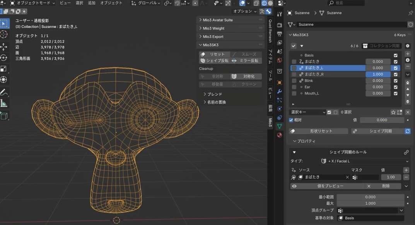The image size is (415, 225).
Task: Expand the Mio3 Avatar Suite panel
Action: (x=231, y=20)
